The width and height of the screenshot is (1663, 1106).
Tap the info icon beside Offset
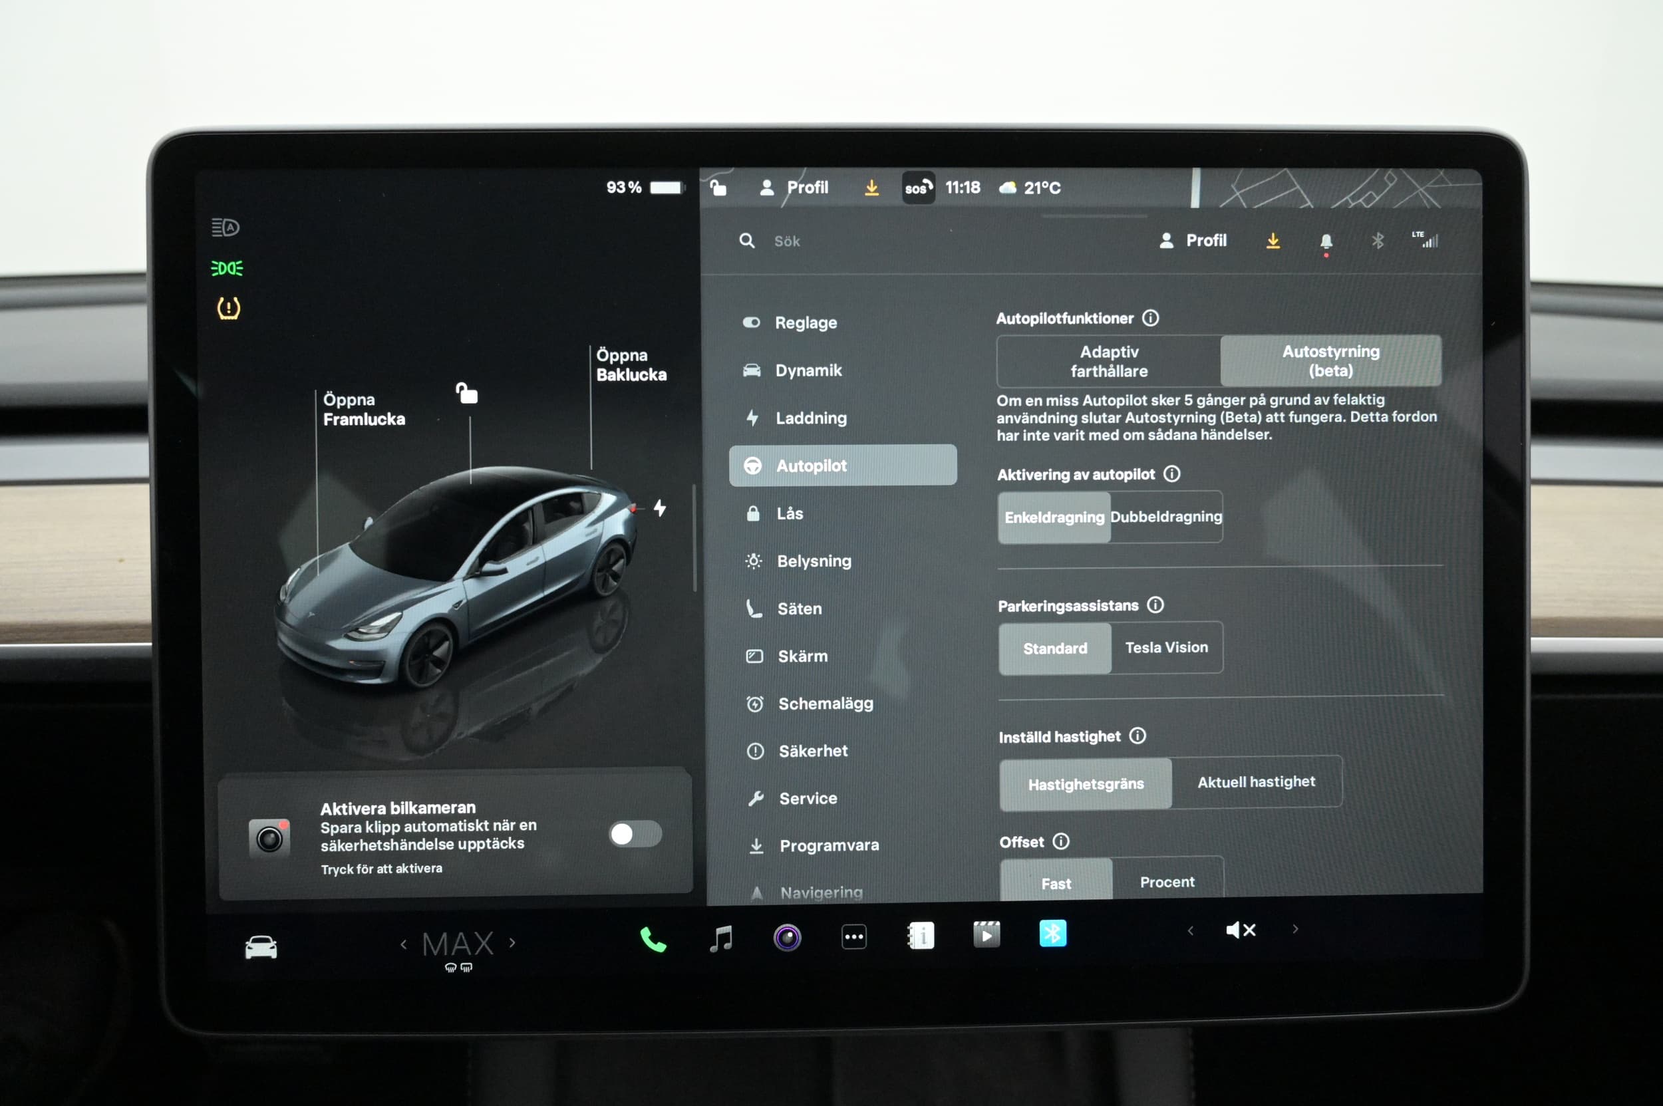(1061, 841)
